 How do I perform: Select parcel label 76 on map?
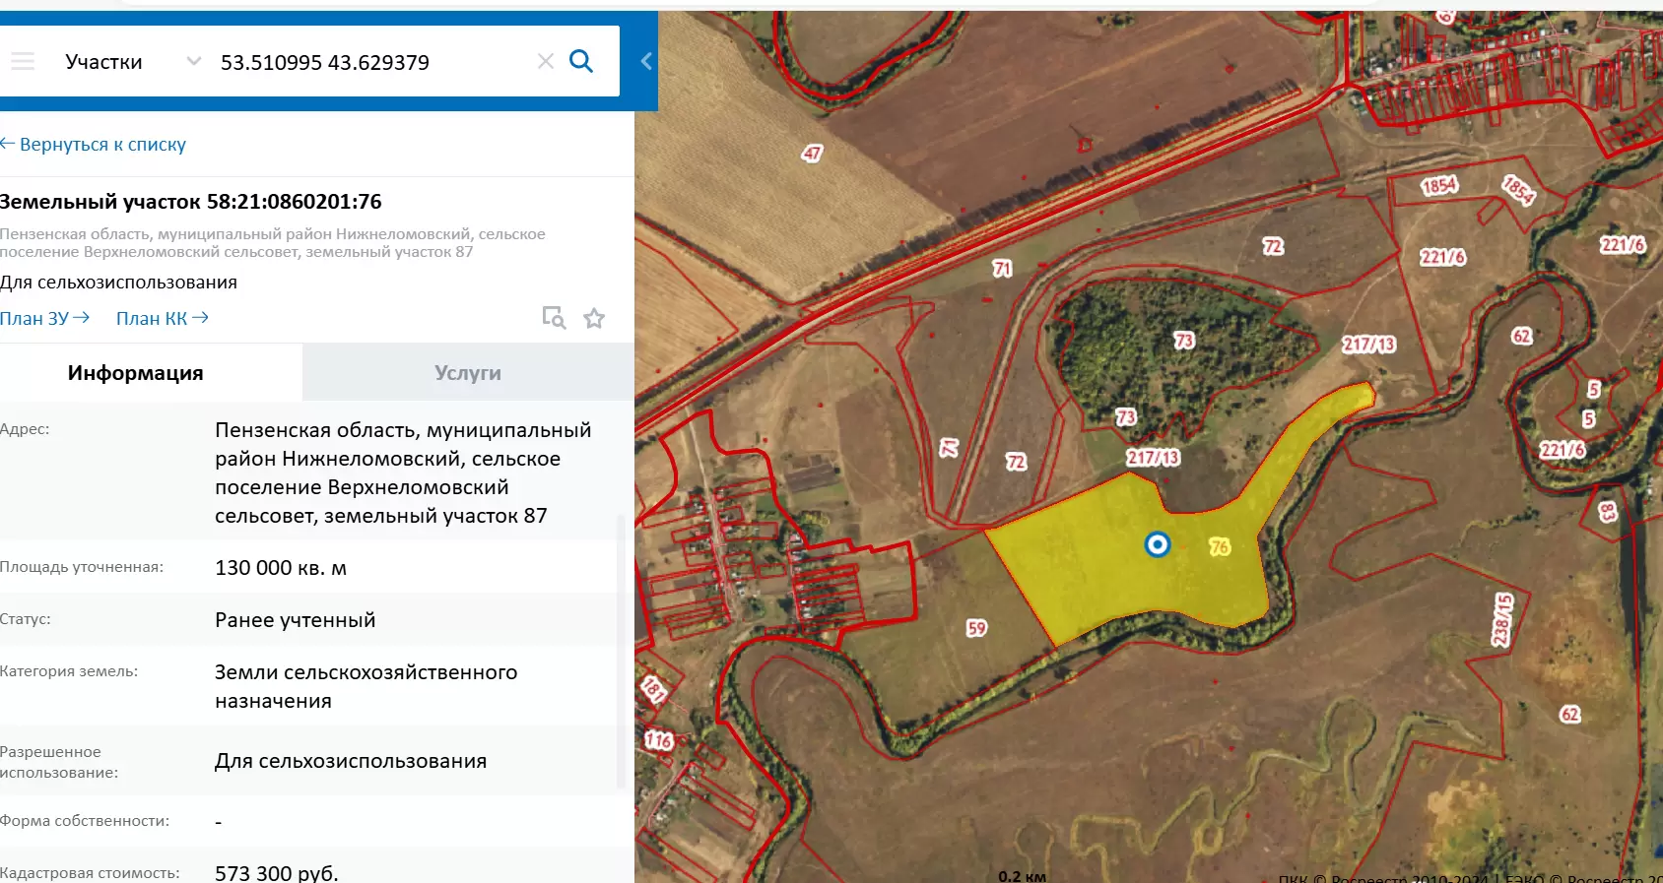point(1220,546)
